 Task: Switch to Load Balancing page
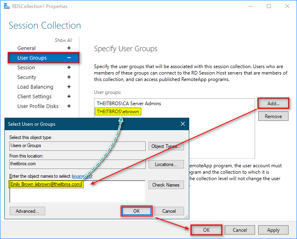pyautogui.click(x=35, y=87)
